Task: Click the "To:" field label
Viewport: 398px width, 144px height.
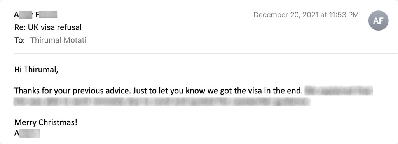Action: [x=19, y=40]
